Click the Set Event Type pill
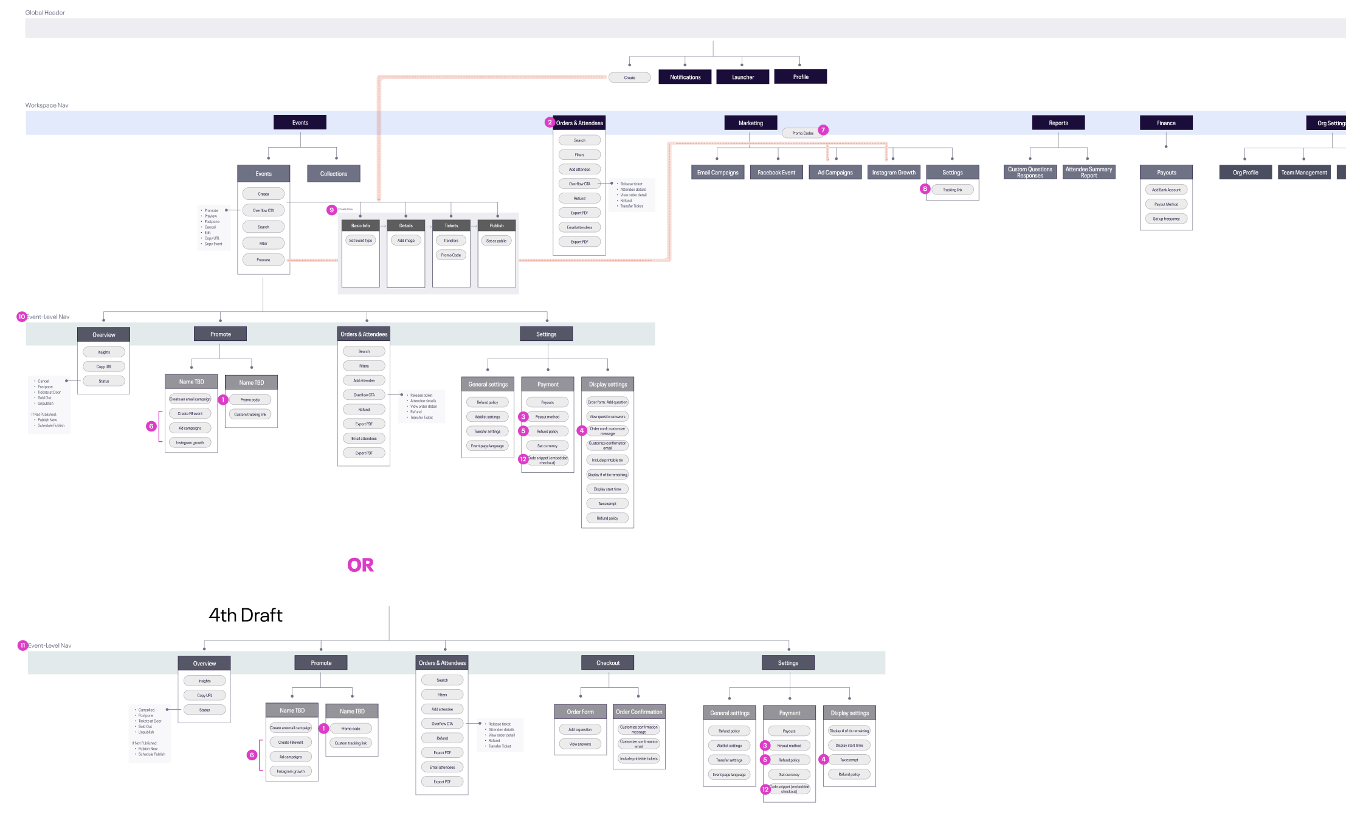The height and width of the screenshot is (835, 1346). [x=361, y=241]
